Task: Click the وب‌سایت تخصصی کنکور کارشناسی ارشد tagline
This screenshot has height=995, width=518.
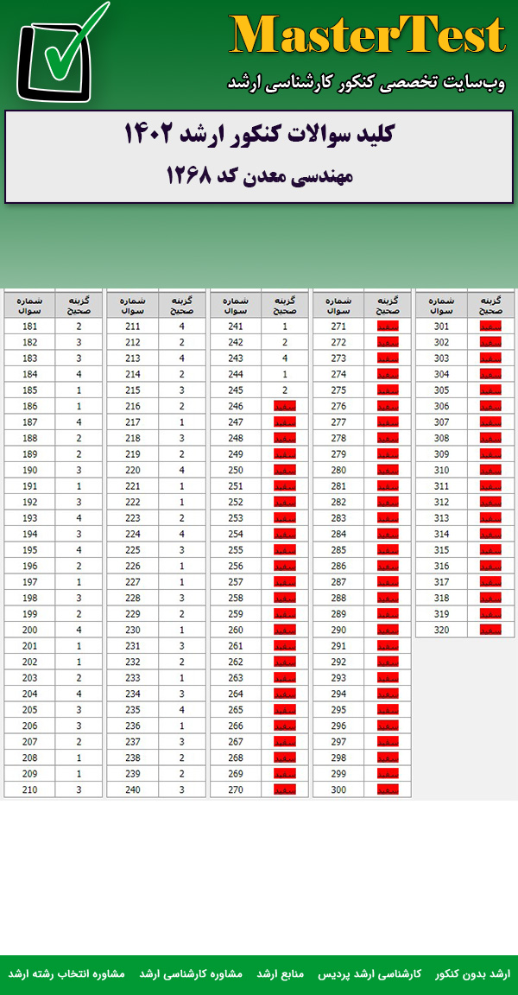Action: (x=367, y=82)
